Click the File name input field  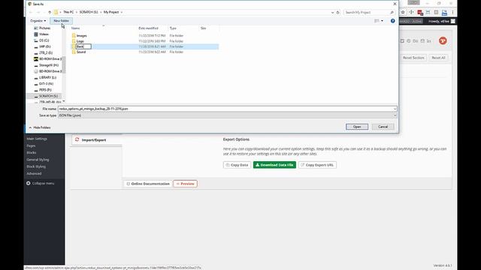point(227,109)
